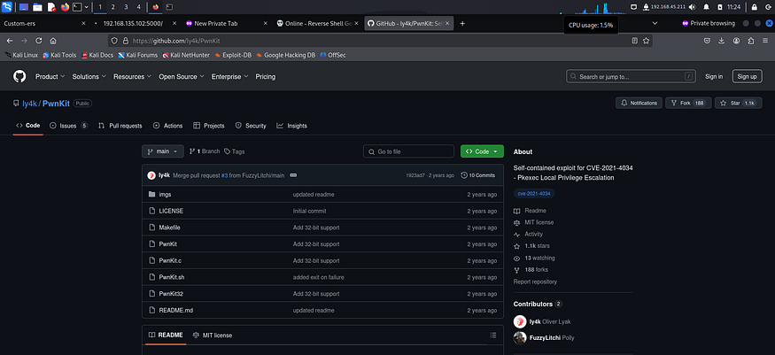Click the site padlock icon in address bar
Screen dimensions: 775x355
[x=125, y=41]
